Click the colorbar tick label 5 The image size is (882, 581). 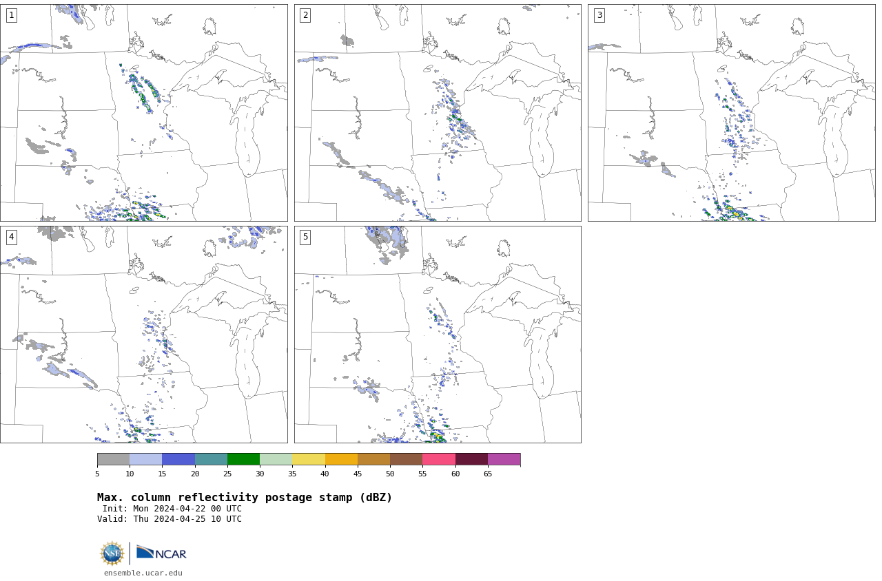(97, 474)
